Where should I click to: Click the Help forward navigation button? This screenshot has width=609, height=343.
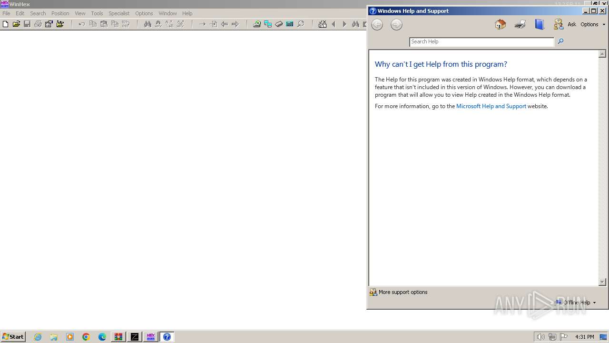(396, 25)
